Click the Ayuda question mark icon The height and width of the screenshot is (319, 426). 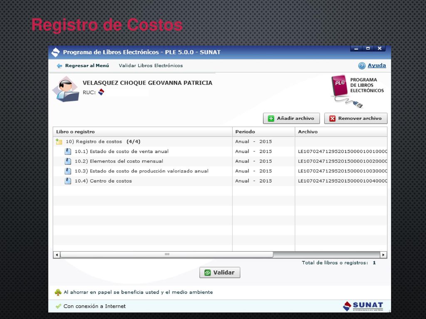[x=362, y=66]
